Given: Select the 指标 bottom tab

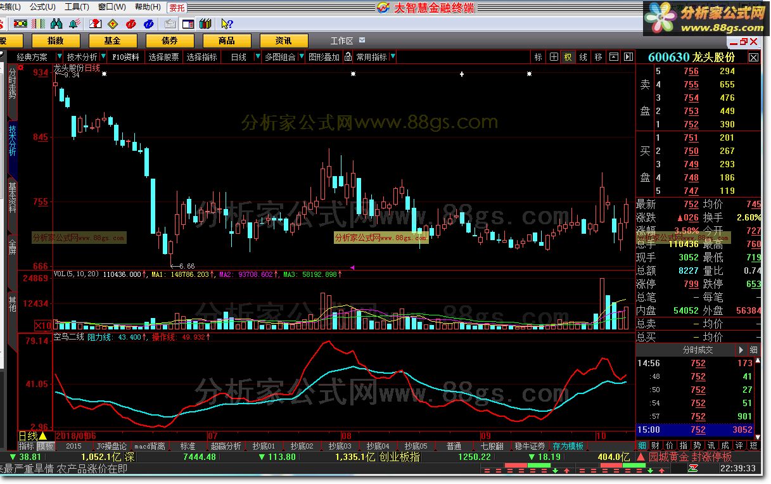Looking at the screenshot, I should pos(26,446).
